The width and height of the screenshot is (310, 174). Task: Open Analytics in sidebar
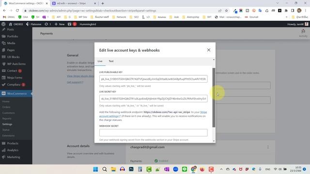tap(13, 150)
